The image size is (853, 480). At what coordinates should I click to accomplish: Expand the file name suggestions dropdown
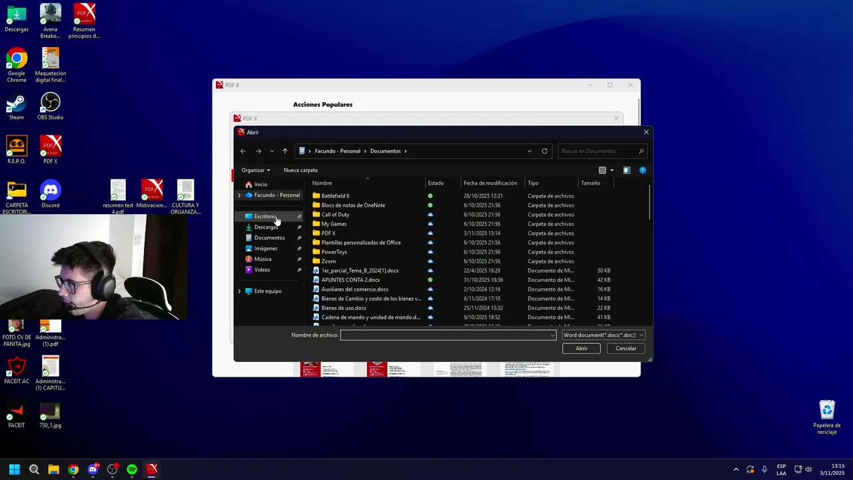click(552, 335)
